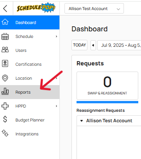Click the Certifications badge icon
This screenshot has width=141, height=159.
5,63
